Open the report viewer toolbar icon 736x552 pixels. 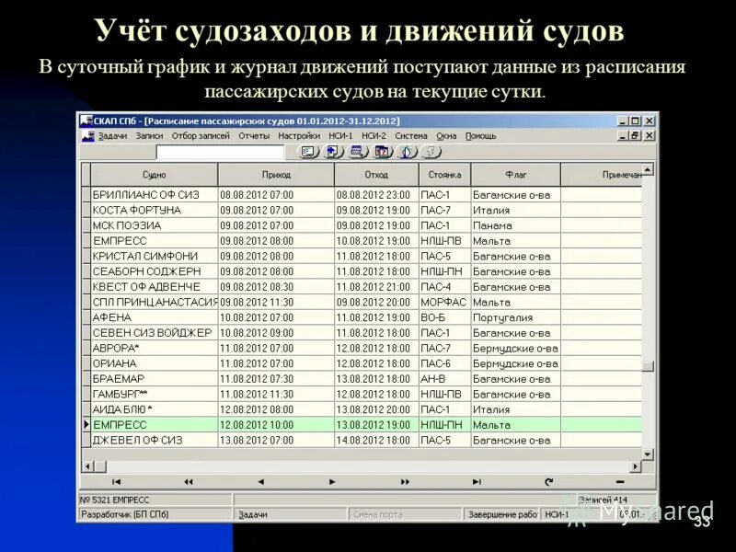point(308,153)
